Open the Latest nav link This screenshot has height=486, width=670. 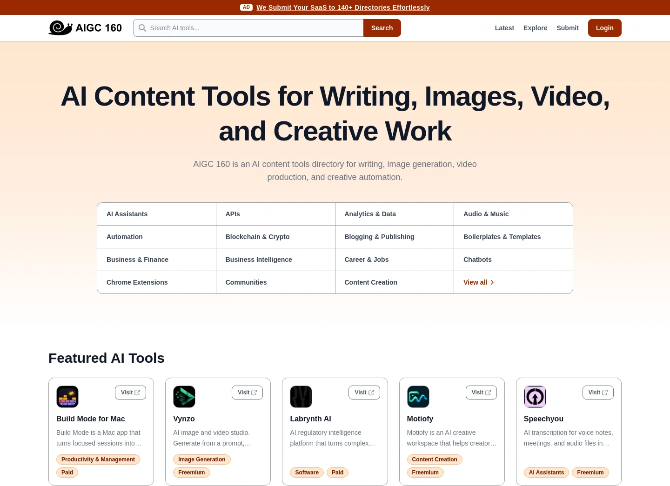504,28
